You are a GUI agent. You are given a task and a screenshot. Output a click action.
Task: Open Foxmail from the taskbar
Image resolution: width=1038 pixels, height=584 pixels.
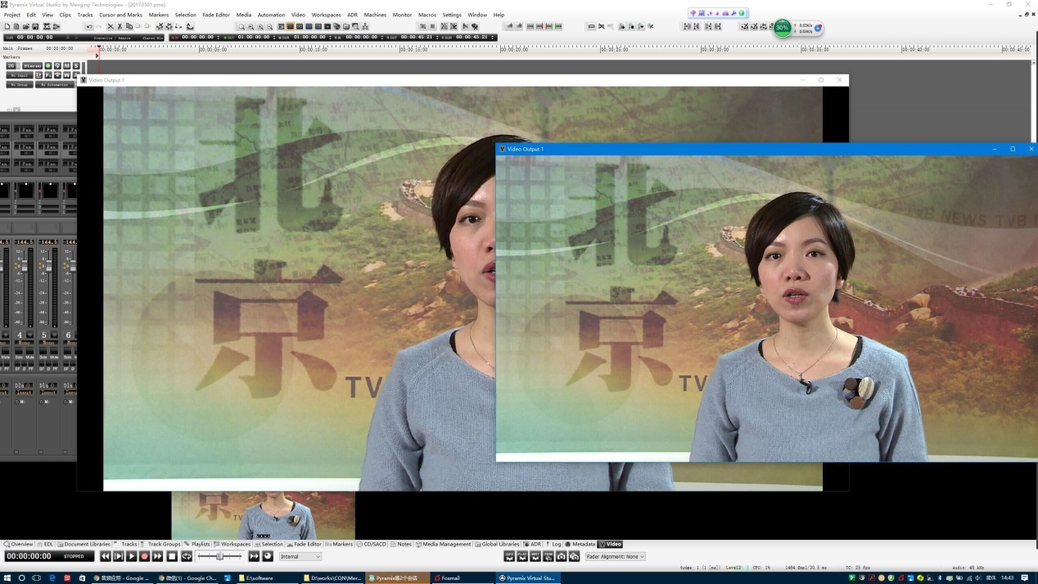coord(463,577)
